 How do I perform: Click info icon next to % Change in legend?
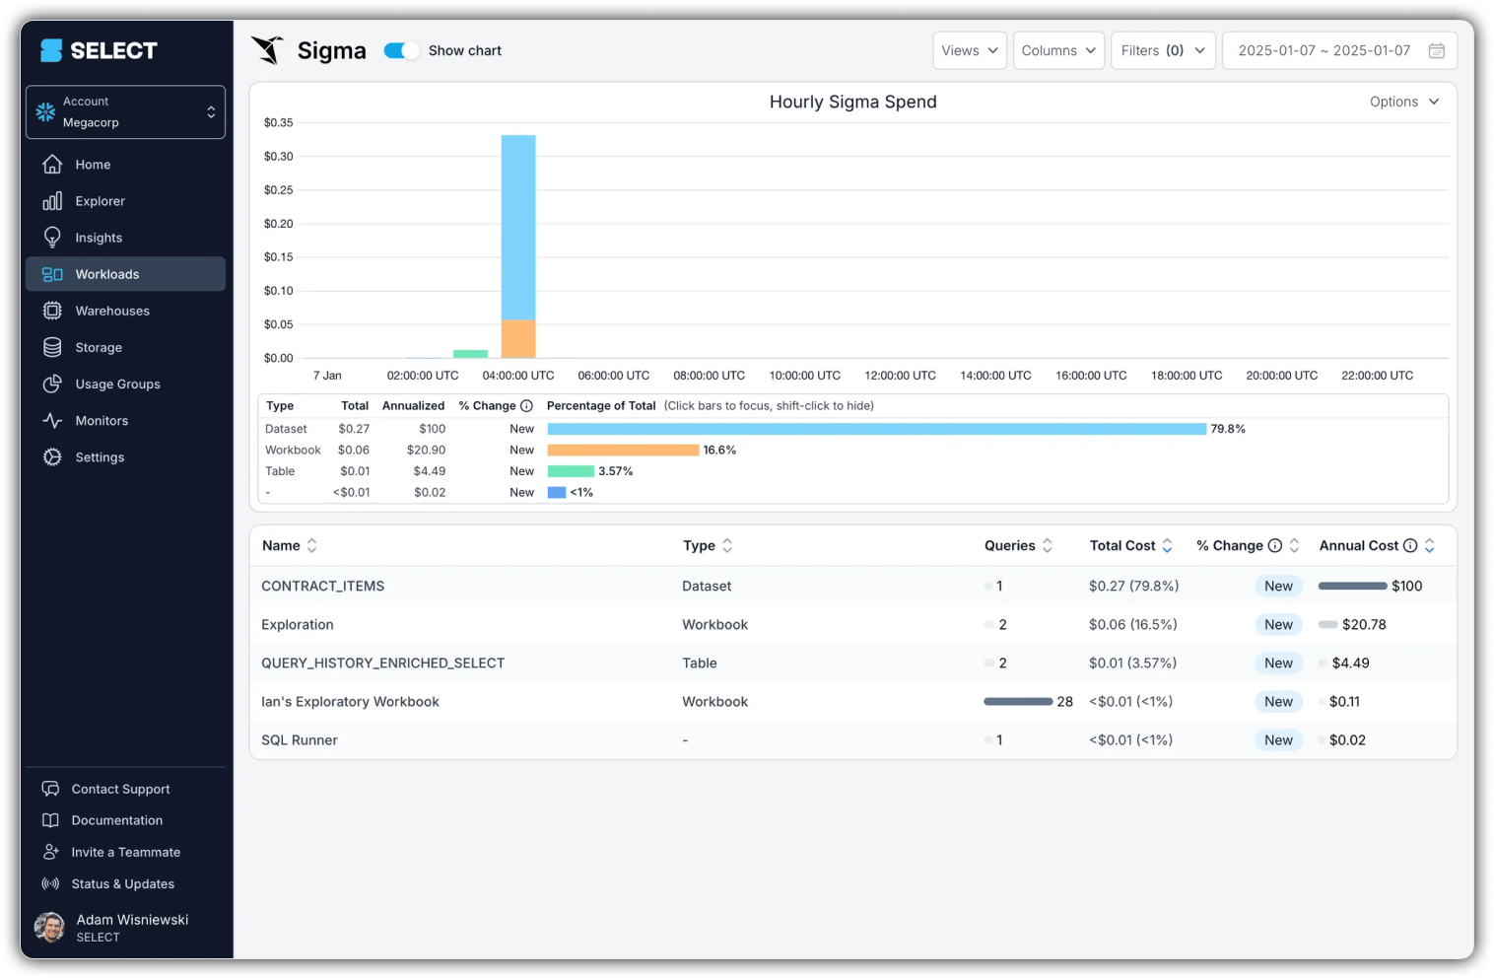[x=526, y=406]
